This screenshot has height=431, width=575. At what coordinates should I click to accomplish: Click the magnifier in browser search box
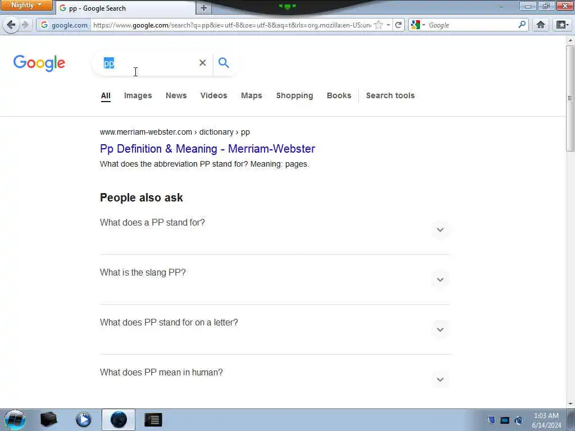[522, 25]
